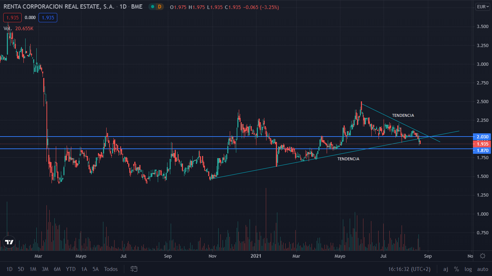The width and height of the screenshot is (492, 276).
Task: Click the red 1.935 sell price button
Action: (x=12, y=17)
